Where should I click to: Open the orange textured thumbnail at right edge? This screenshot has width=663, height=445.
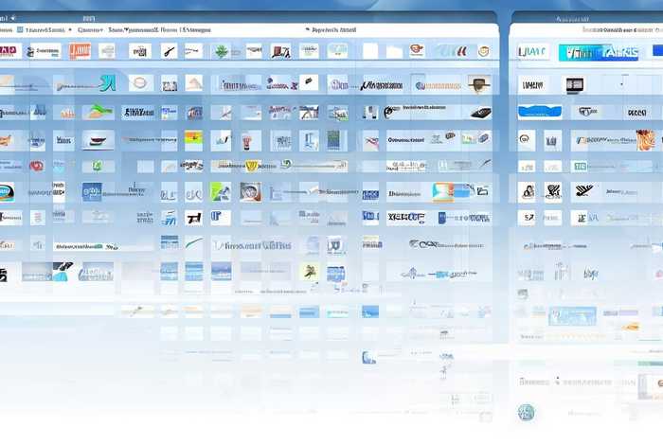click(x=645, y=140)
